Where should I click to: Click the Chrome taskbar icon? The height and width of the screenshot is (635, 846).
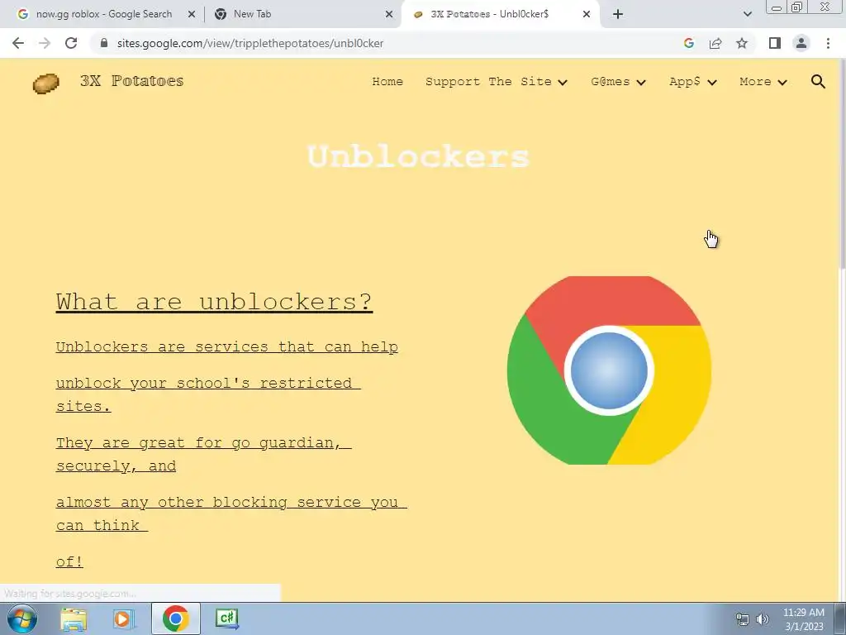point(175,618)
